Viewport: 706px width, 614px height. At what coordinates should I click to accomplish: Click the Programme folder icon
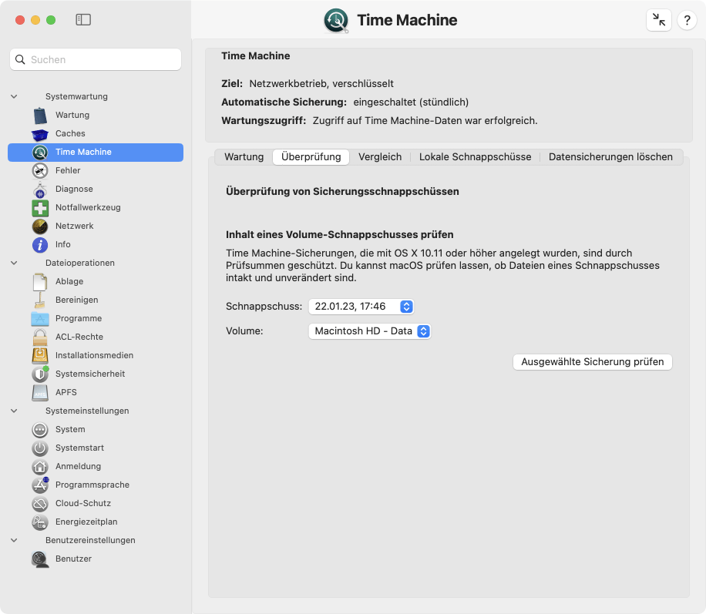(x=40, y=319)
